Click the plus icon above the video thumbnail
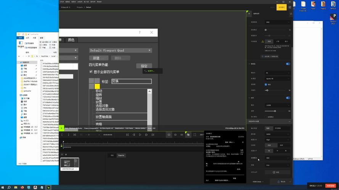This screenshot has width=339, height=190. (62, 154)
